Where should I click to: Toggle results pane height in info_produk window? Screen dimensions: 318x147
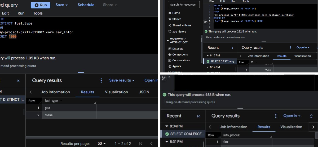coord(311,116)
